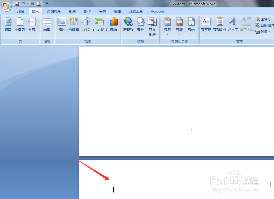This screenshot has height=199, width=274.
Task: Open the 形状 shapes gallery
Action: (x=86, y=26)
